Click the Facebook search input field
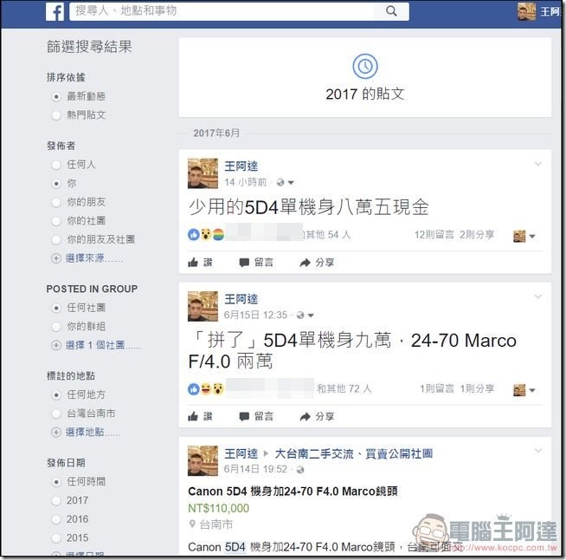Screen dimensions: 566x560 [222, 11]
